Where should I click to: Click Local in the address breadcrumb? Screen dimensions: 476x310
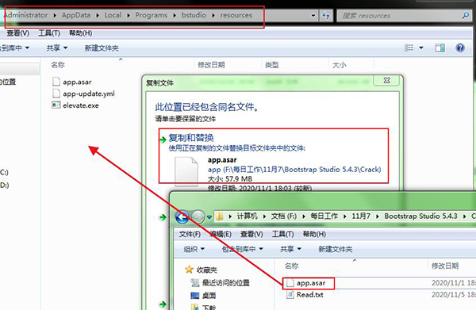point(113,15)
